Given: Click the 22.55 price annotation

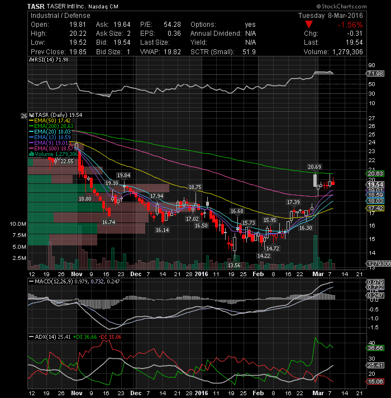Looking at the screenshot, I should pyautogui.click(x=67, y=162).
